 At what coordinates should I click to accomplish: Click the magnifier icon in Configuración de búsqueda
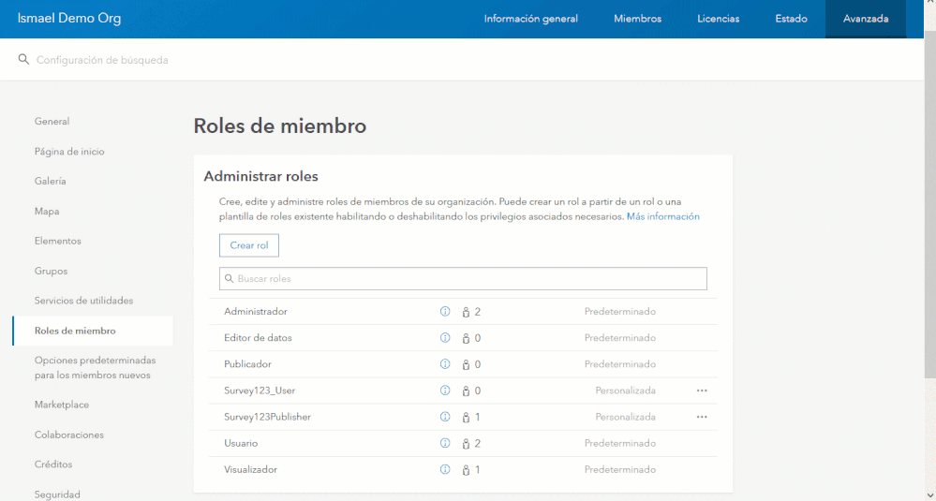point(23,59)
